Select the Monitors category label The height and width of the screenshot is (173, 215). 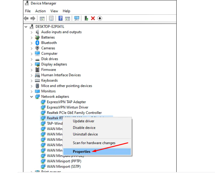coord(49,91)
